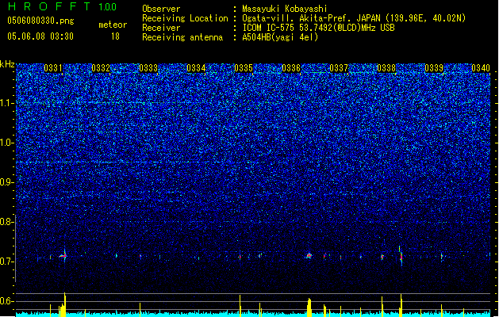The width and height of the screenshot is (499, 317).
Task: Click the Ogata-vill. Akita-Pref. JAPAN location text
Action: click(354, 18)
